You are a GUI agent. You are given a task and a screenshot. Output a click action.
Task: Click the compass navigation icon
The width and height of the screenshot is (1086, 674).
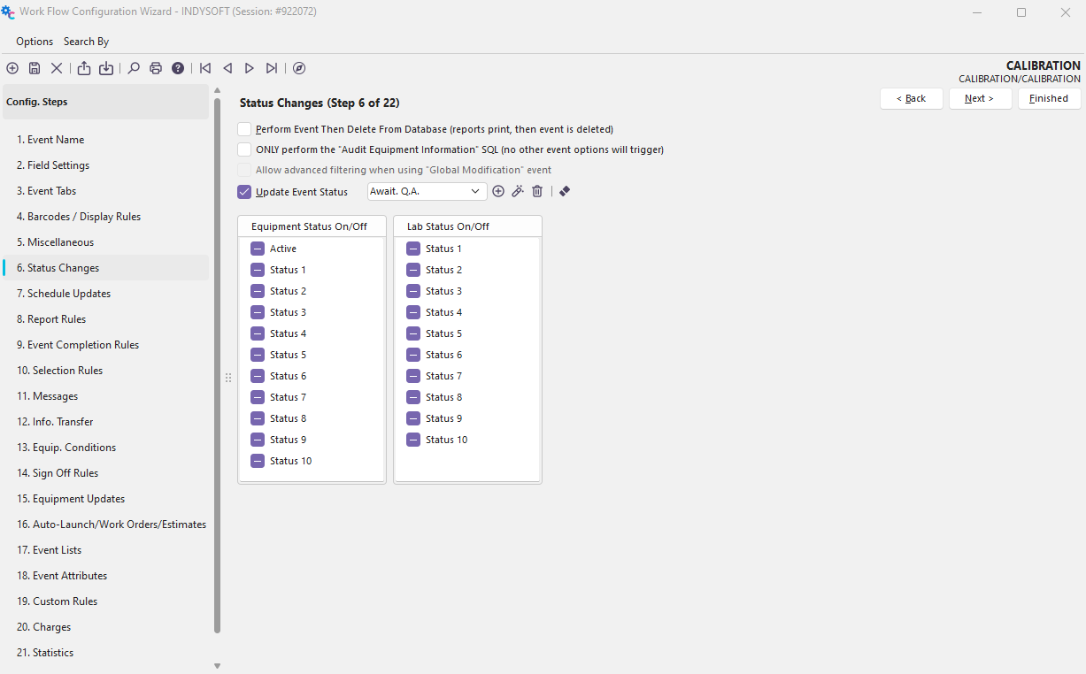[299, 68]
